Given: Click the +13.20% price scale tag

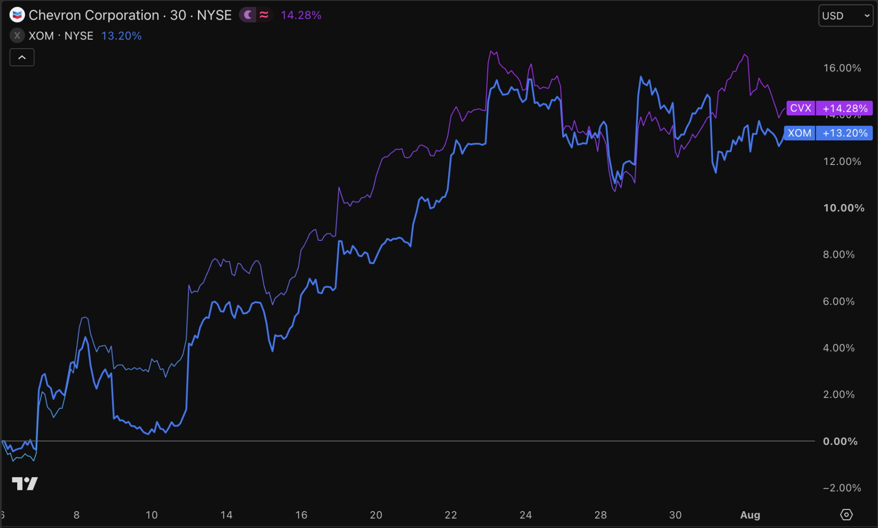Looking at the screenshot, I should pyautogui.click(x=845, y=133).
